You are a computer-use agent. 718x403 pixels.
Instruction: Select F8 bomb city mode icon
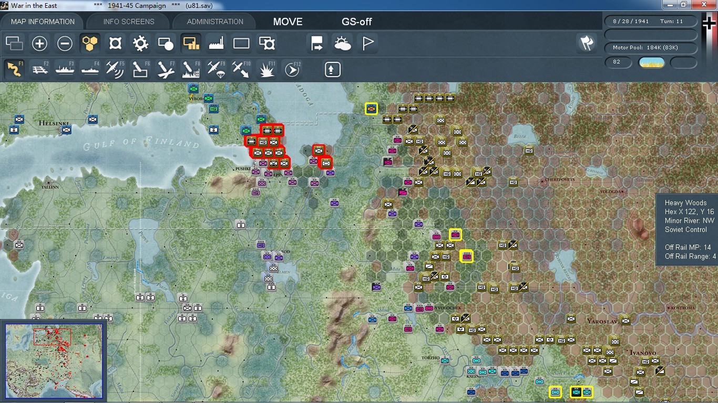(x=191, y=69)
